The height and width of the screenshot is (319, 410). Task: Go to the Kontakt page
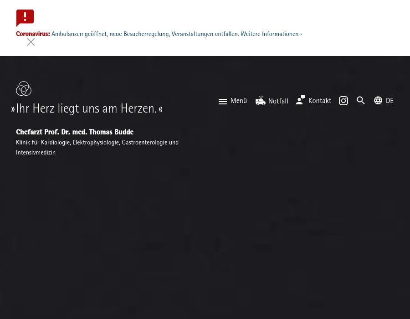tap(320, 101)
